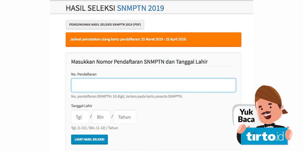Click the No. Pendaftaran label
The width and height of the screenshot is (303, 151).
84,74
